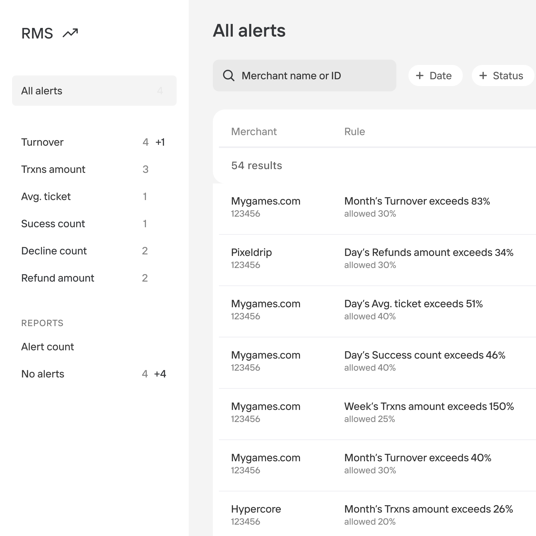
Task: Add a Status filter
Action: pyautogui.click(x=503, y=75)
